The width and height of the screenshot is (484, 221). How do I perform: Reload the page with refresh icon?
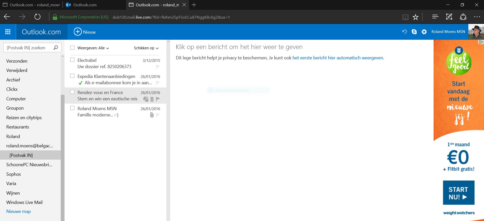[37, 17]
